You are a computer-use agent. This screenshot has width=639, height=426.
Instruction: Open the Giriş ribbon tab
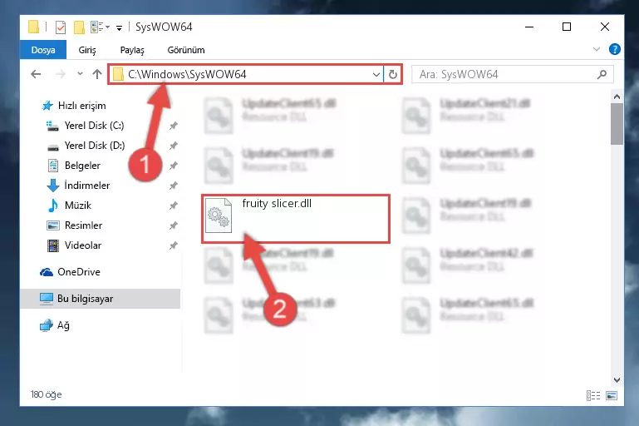[x=87, y=50]
